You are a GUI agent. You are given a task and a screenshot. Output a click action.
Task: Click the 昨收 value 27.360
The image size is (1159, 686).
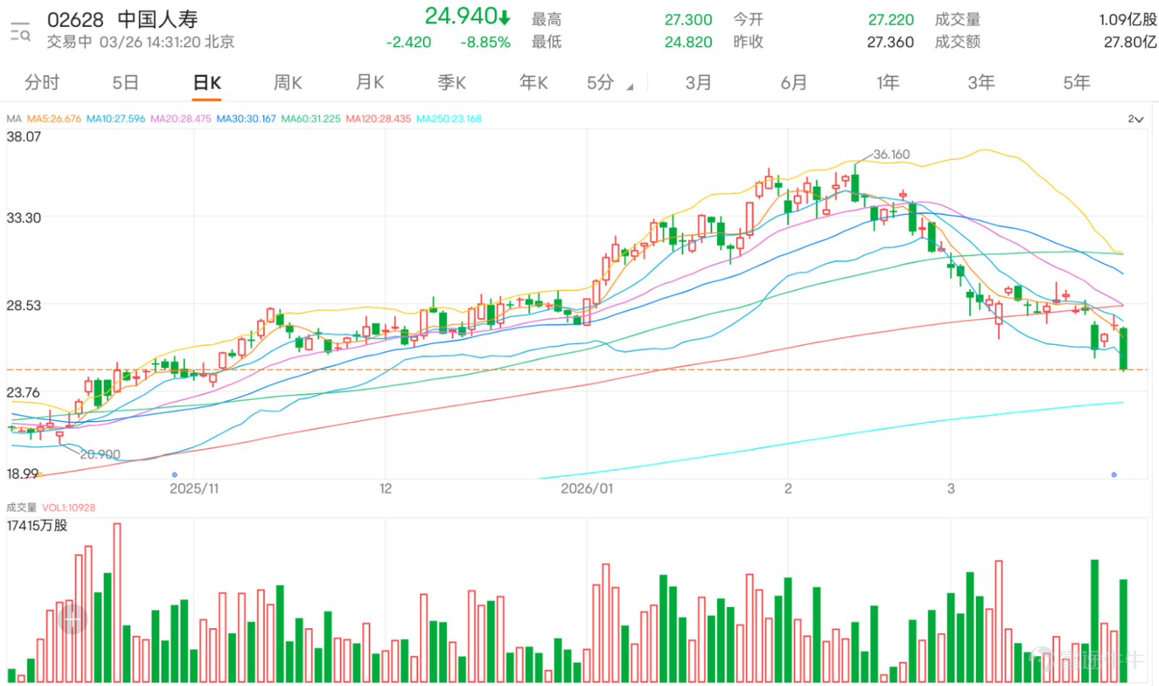click(x=890, y=42)
